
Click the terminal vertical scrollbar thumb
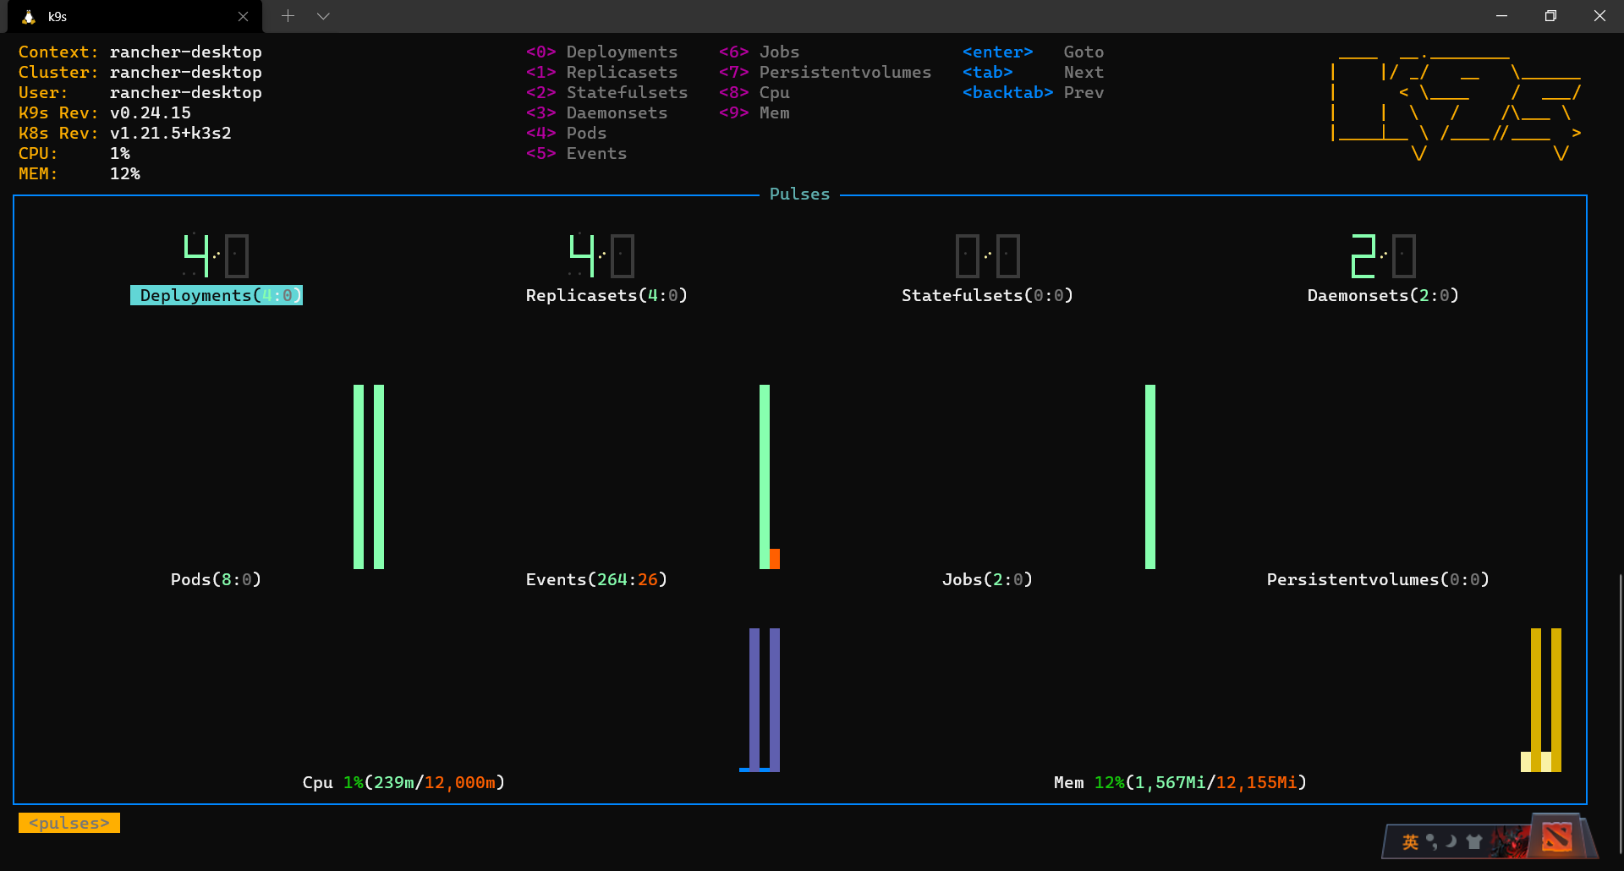[x=1620, y=715]
